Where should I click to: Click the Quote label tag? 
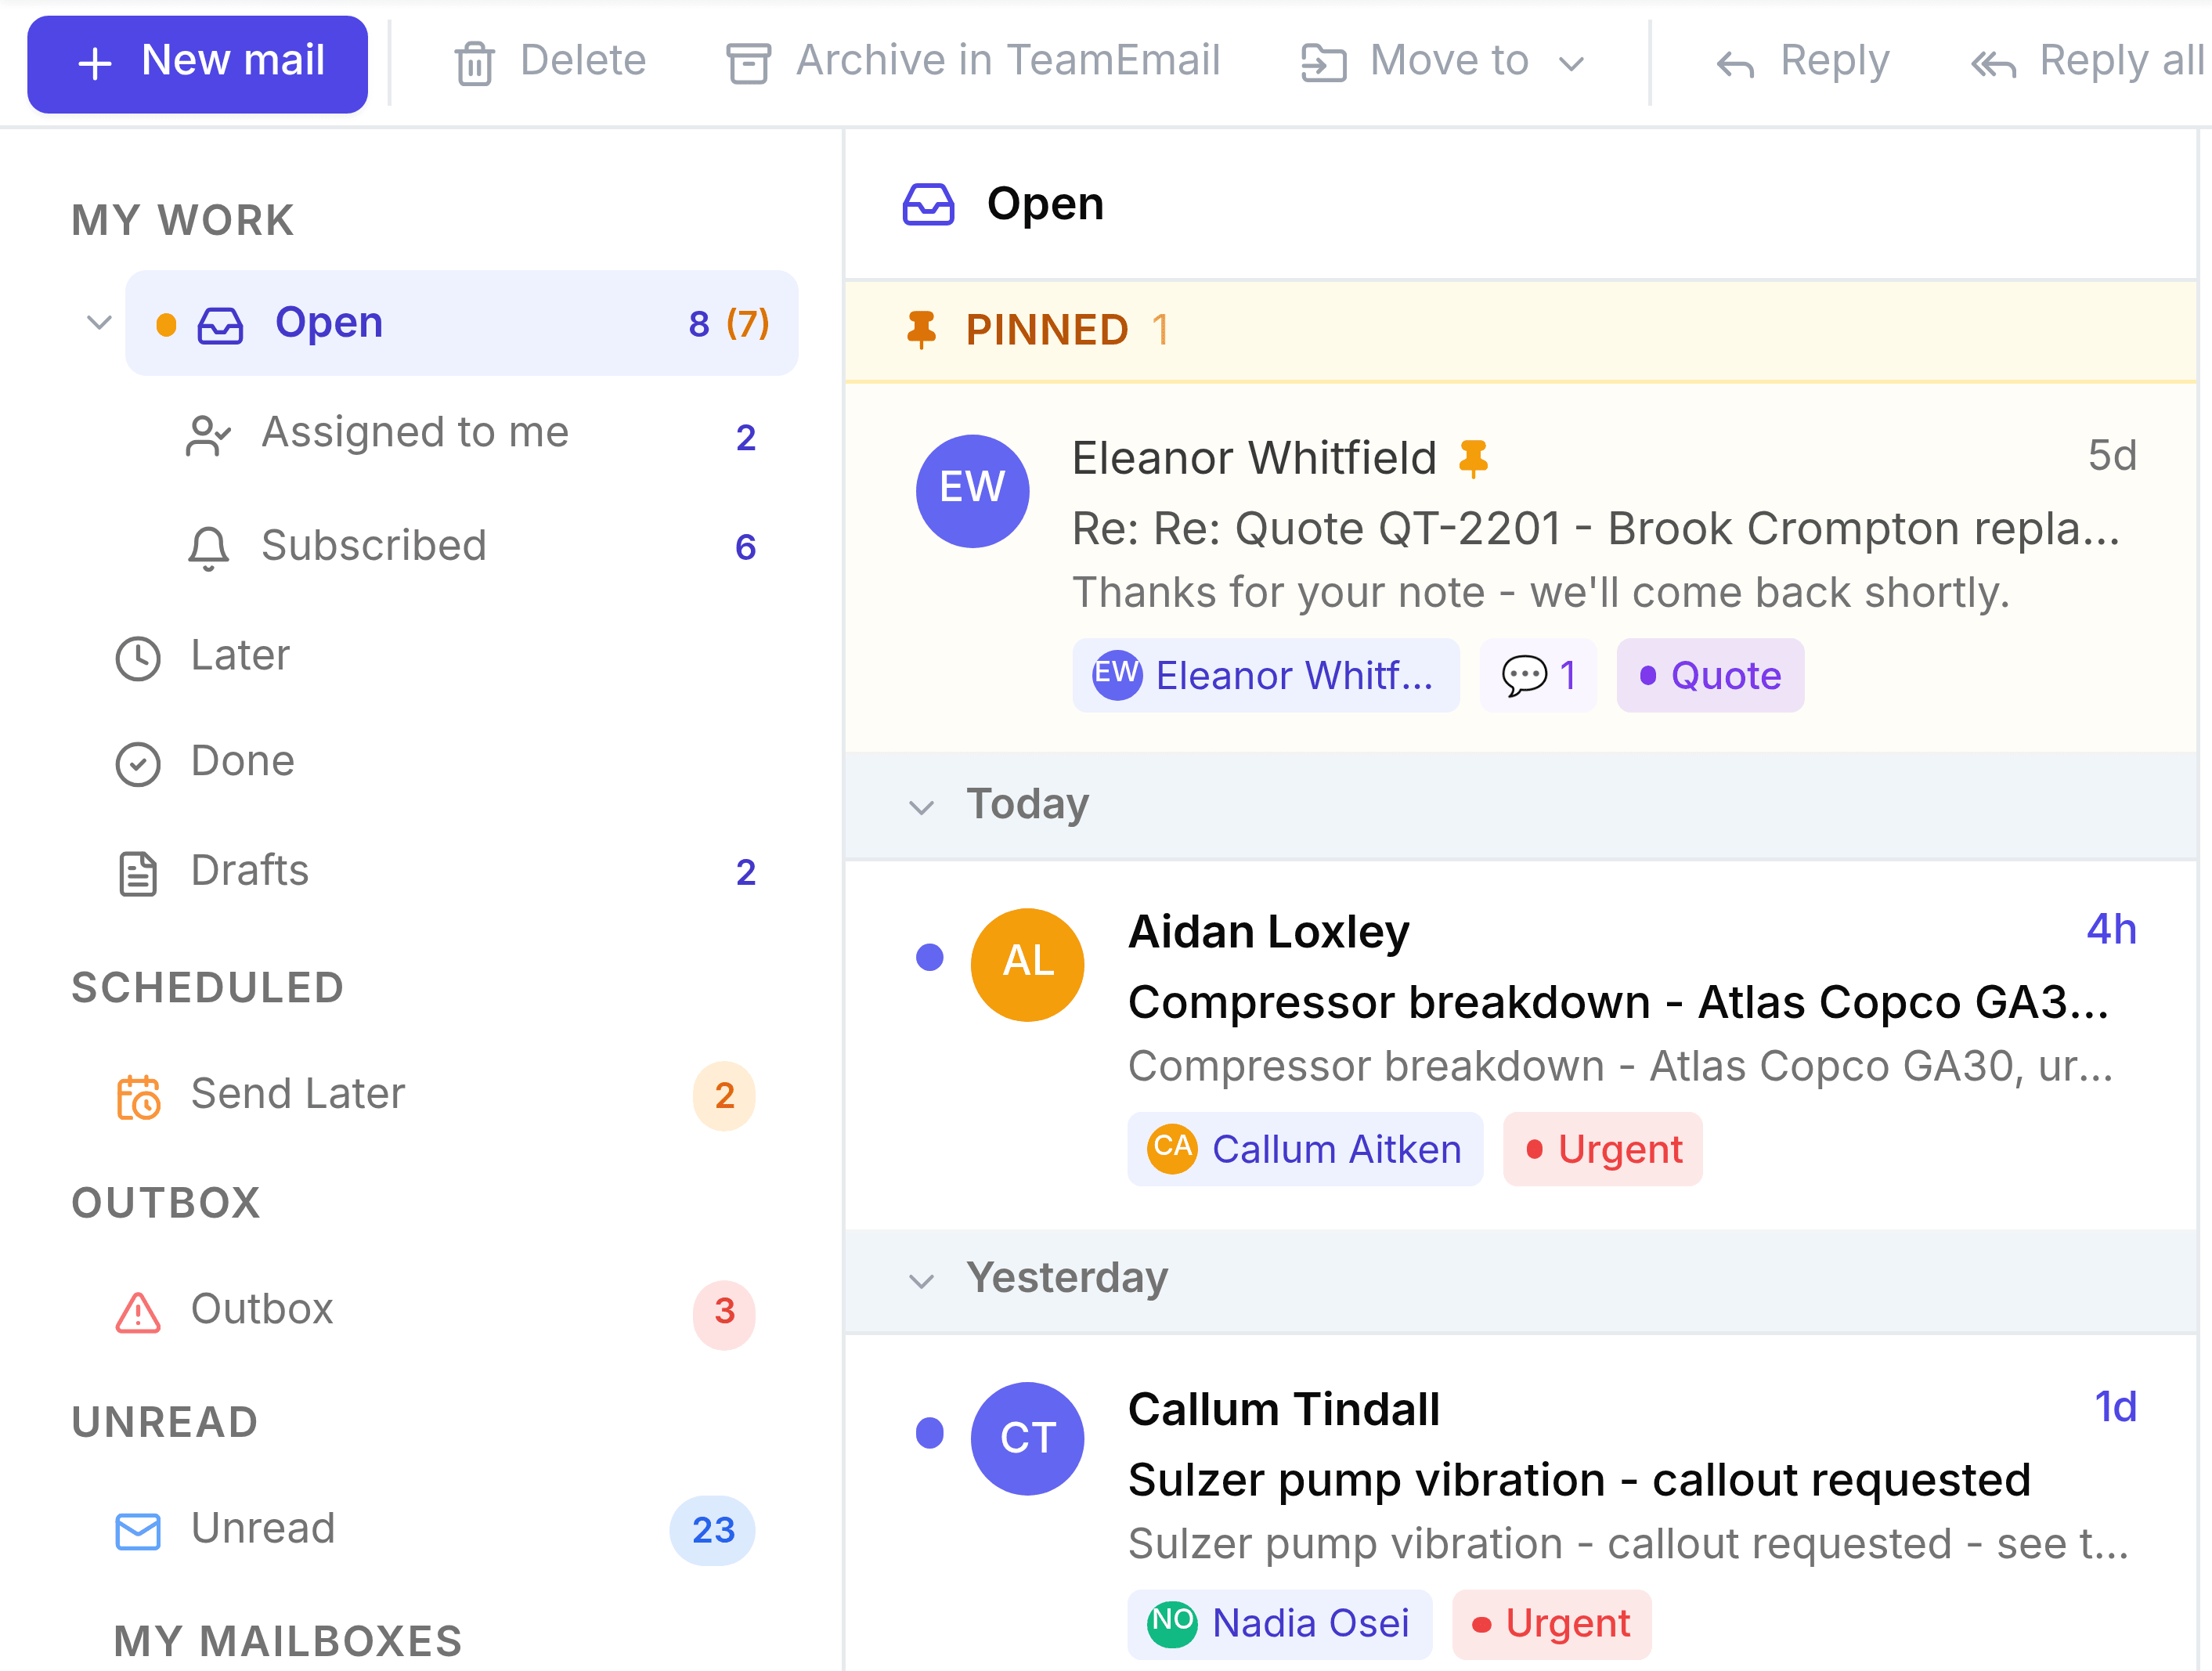point(1710,675)
